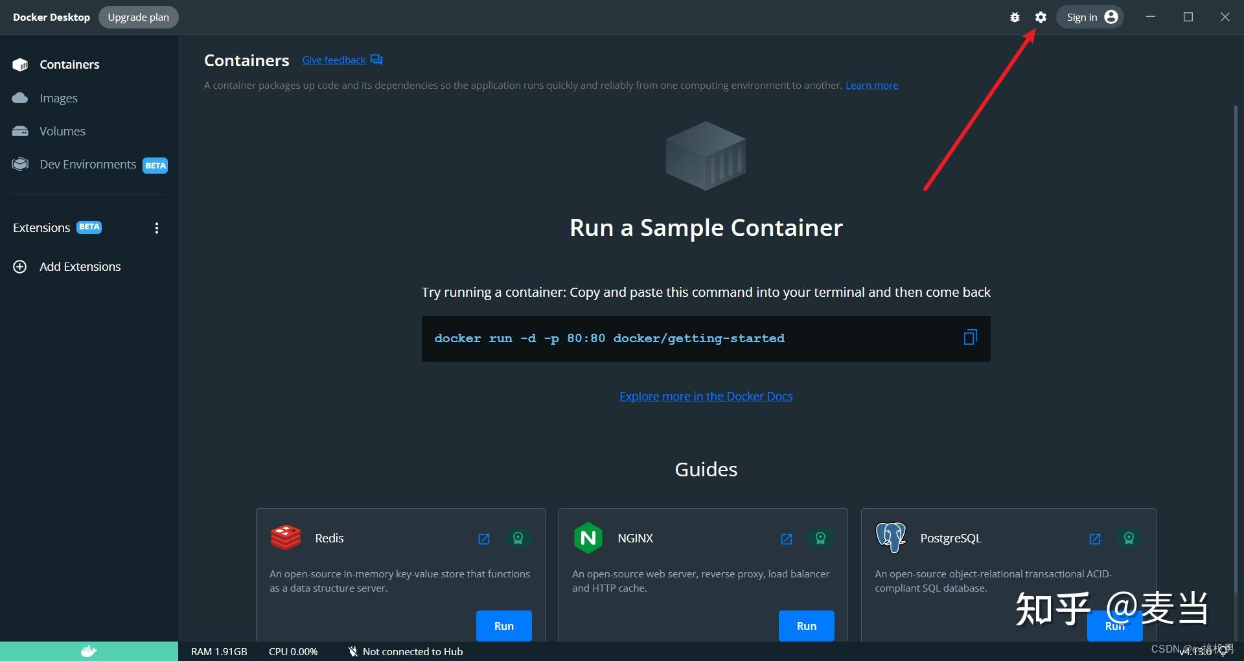The height and width of the screenshot is (661, 1244).
Task: Click the PostgreSQL official image badge
Action: (1129, 538)
